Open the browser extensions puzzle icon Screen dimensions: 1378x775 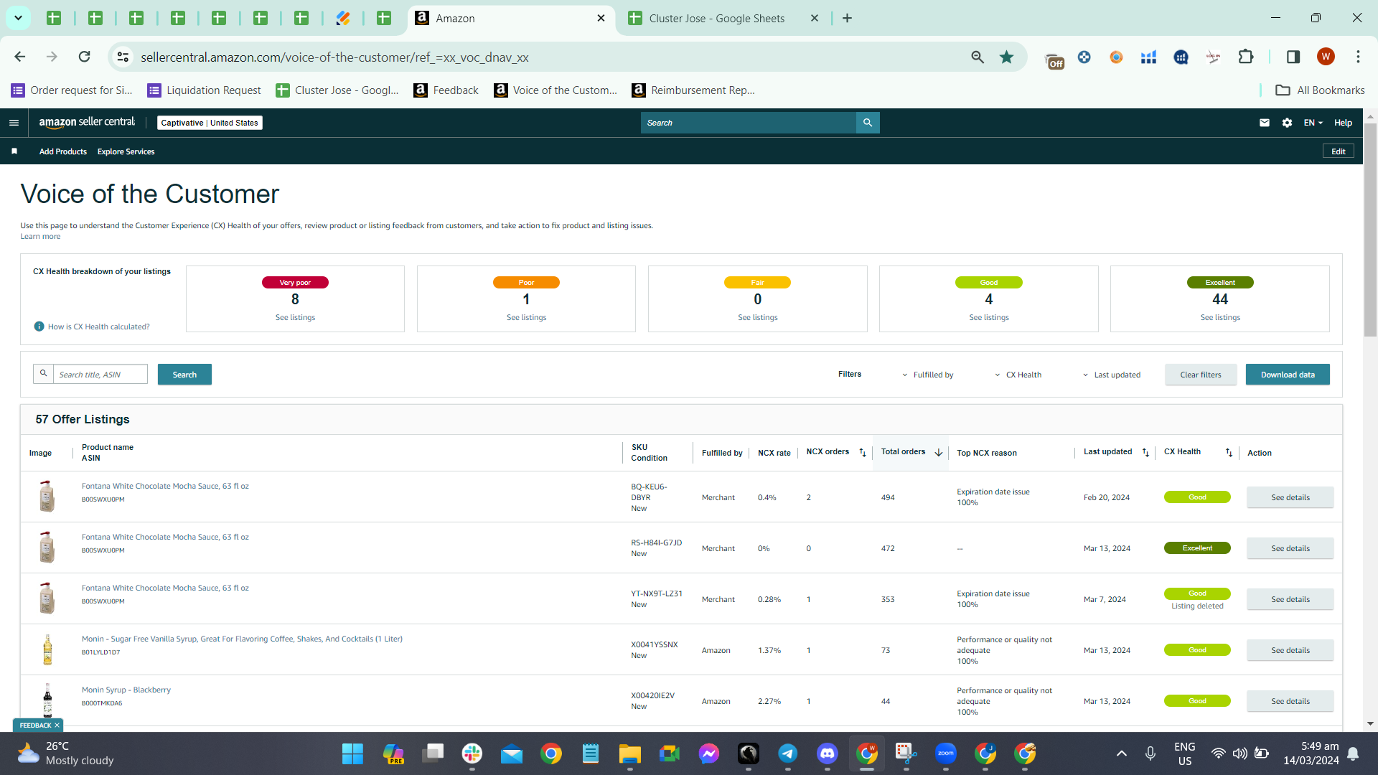coord(1246,57)
